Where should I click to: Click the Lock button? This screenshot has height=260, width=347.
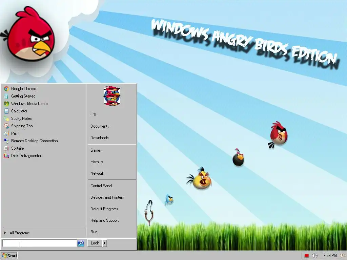95,243
